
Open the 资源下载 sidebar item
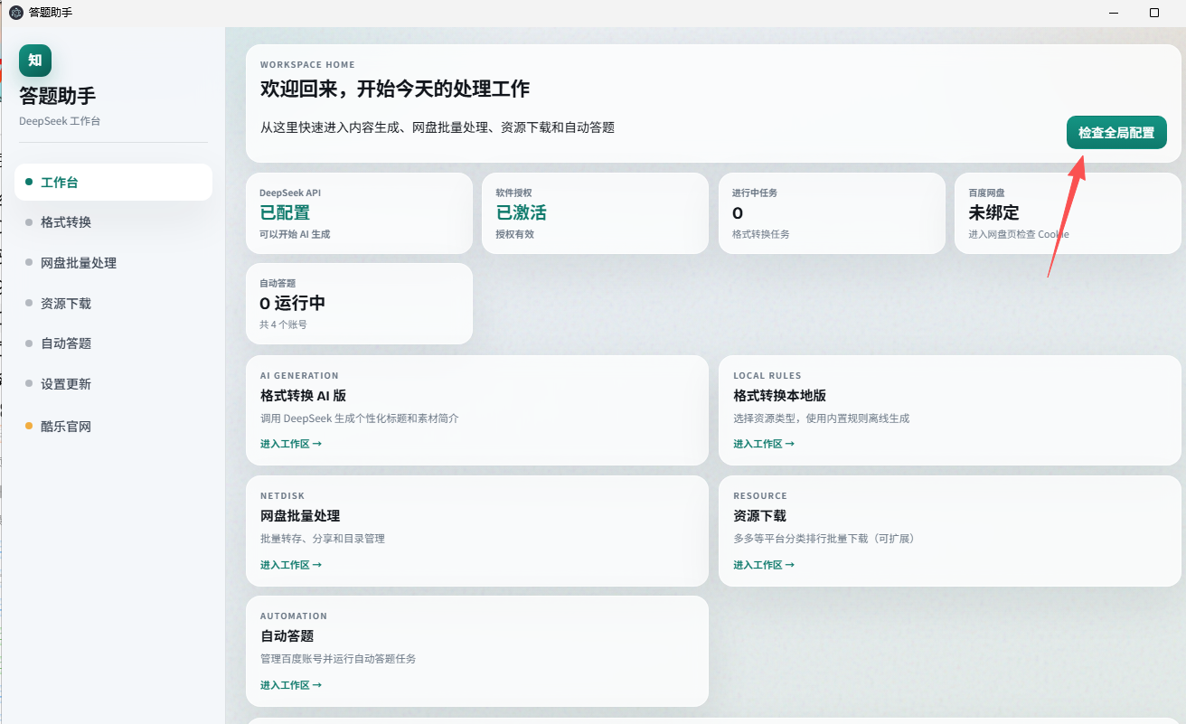click(x=113, y=304)
